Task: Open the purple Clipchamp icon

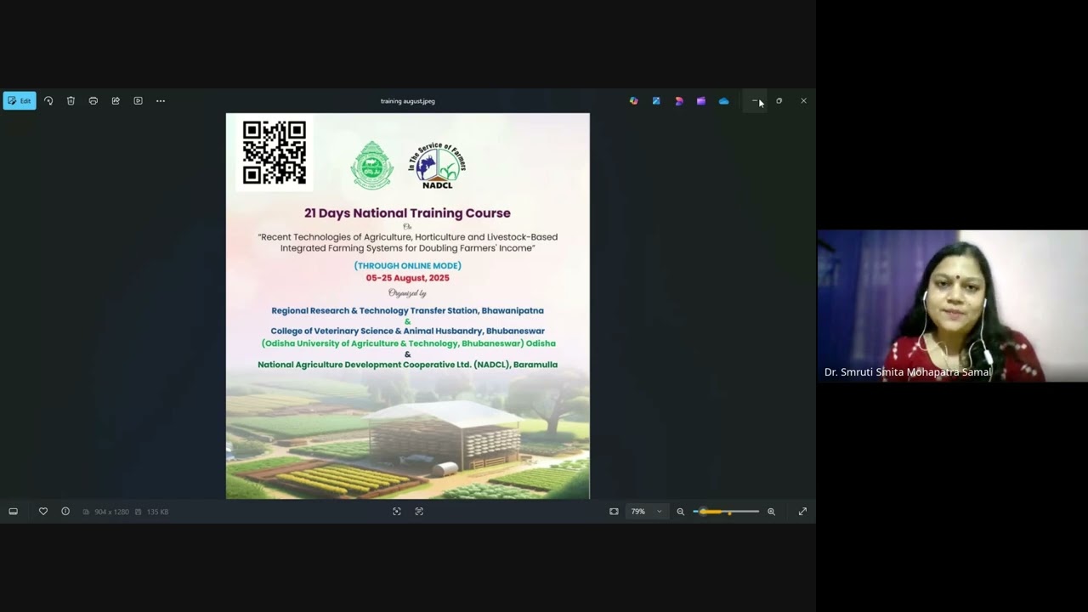Action: coord(700,100)
